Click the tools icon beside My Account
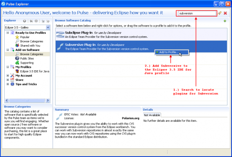The width and height of the screenshot is (232, 157). pos(12,75)
